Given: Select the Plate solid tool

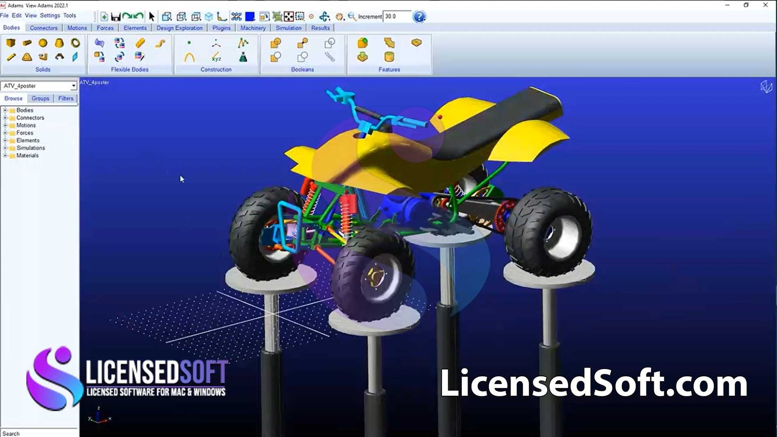Looking at the screenshot, I should point(27,57).
